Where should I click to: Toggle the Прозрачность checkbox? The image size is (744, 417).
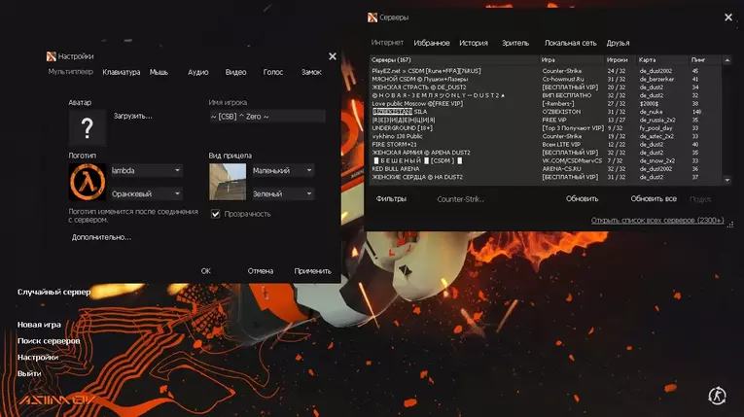click(x=215, y=214)
